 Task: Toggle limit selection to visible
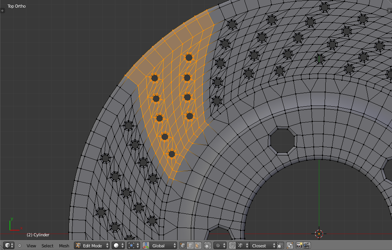click(x=208, y=245)
